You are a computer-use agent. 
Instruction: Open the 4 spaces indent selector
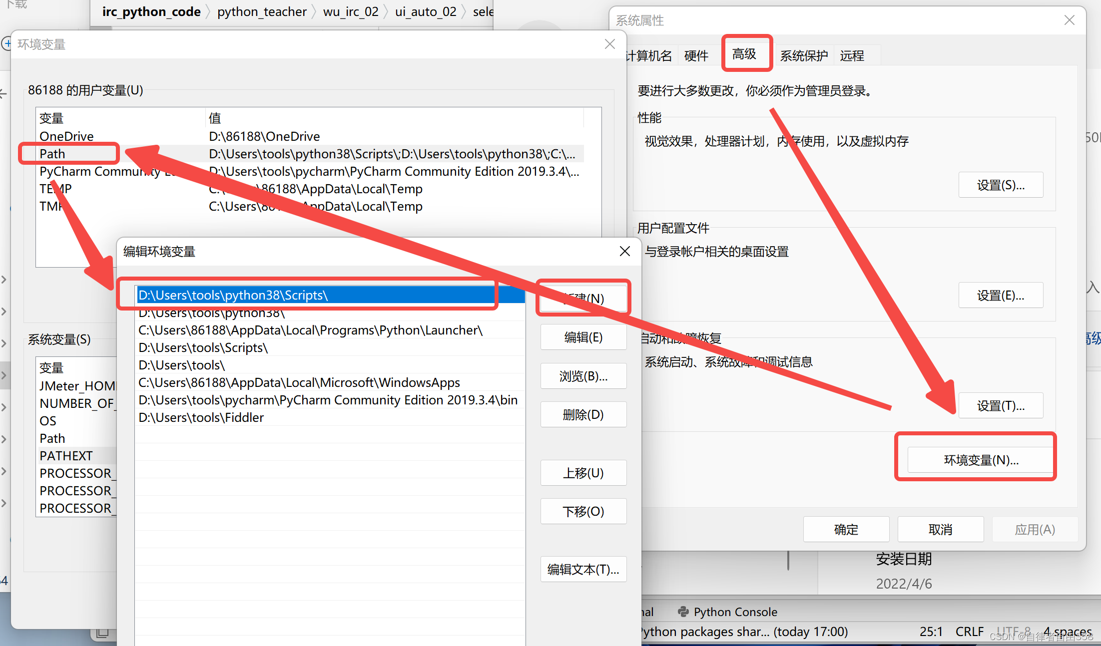(x=1067, y=632)
